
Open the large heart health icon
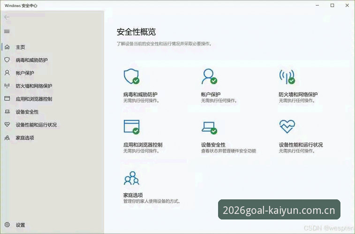pyautogui.click(x=287, y=126)
